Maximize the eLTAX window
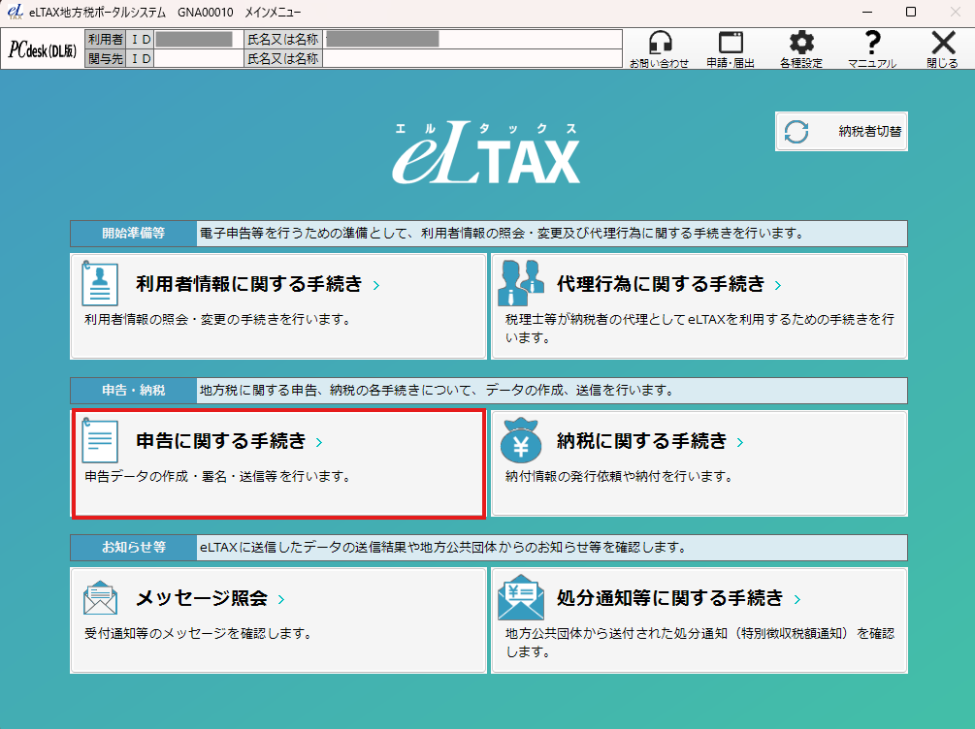975x729 pixels. 910,12
